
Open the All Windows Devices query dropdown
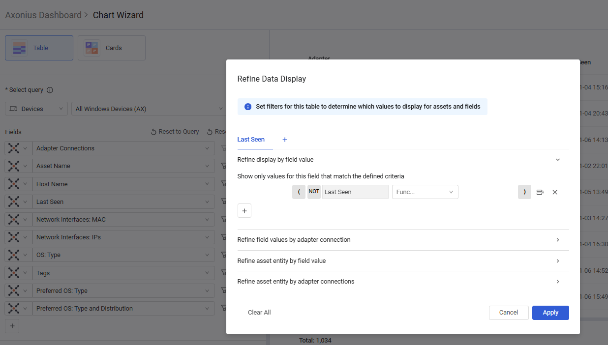point(150,109)
